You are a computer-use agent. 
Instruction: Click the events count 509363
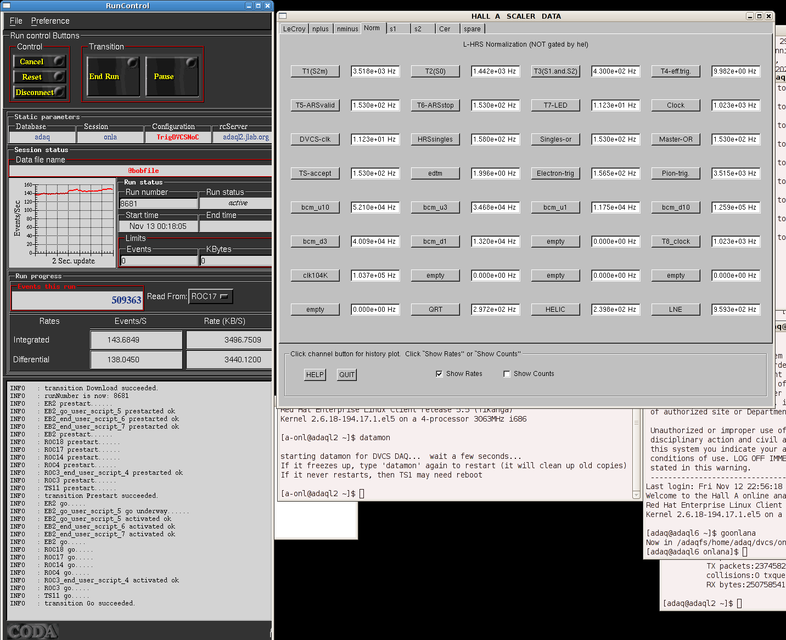(77, 300)
